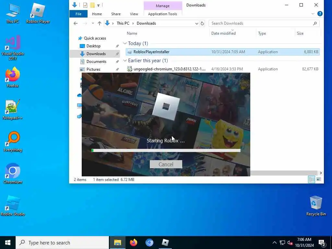Click the 6,883 KB size cell
Screen dimensions: 332x249
[311, 52]
